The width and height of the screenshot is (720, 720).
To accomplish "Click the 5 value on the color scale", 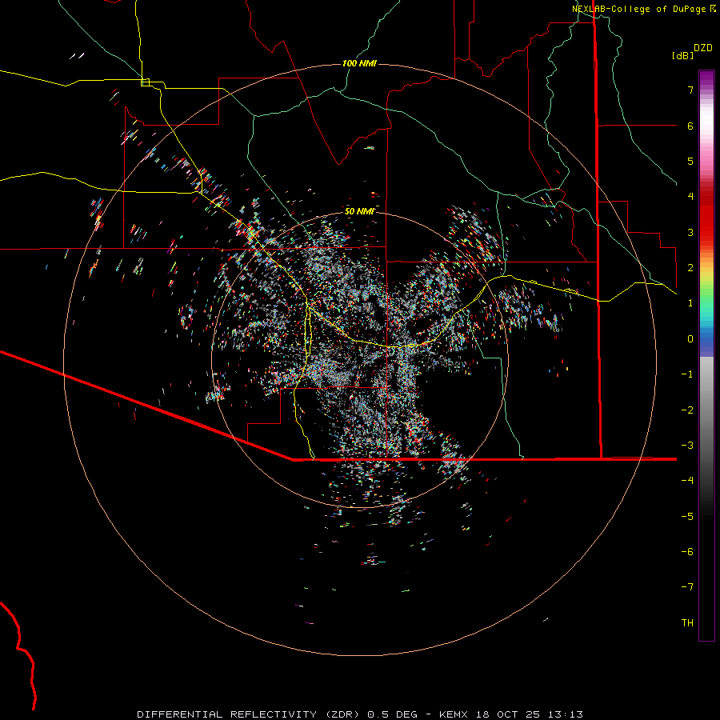I will click(x=690, y=161).
